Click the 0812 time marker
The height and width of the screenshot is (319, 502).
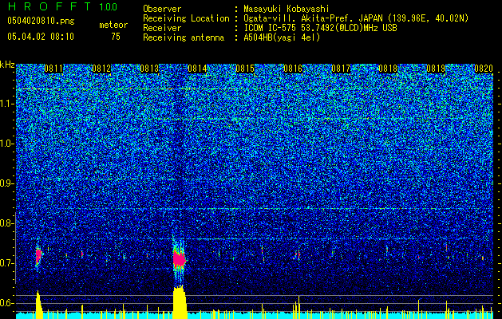point(101,69)
